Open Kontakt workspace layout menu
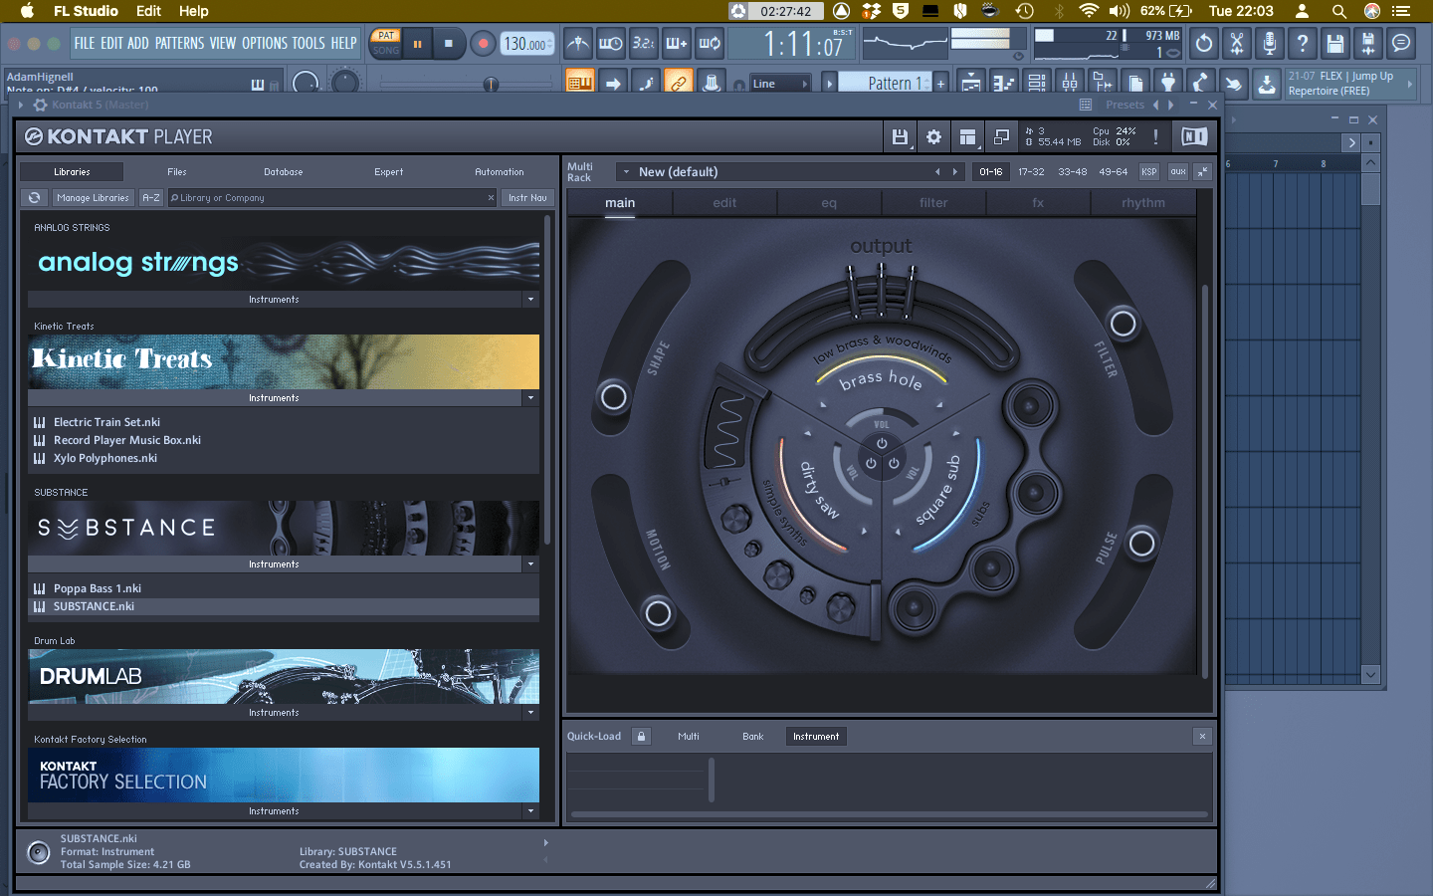 pyautogui.click(x=967, y=137)
